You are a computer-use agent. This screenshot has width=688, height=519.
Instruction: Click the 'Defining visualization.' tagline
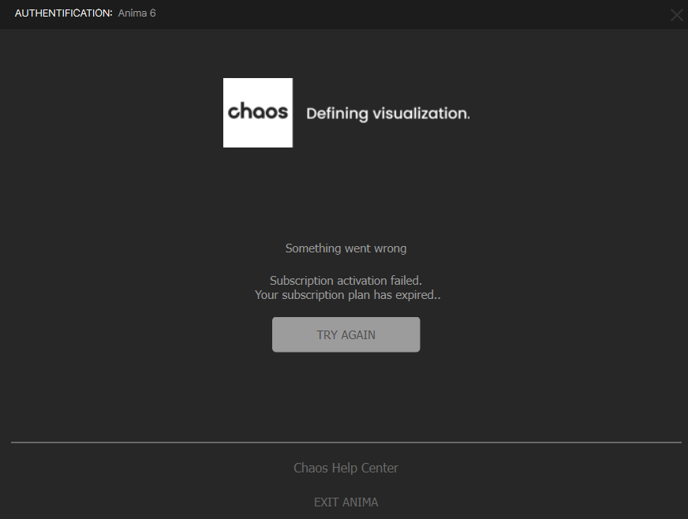(387, 114)
